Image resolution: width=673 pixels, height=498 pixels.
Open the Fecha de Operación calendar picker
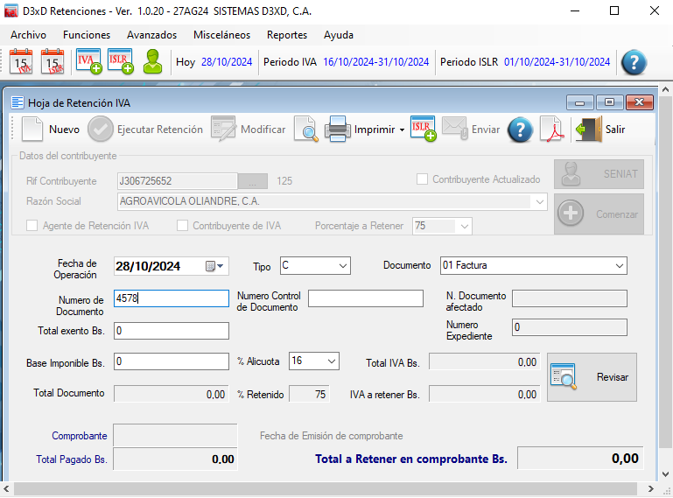click(x=214, y=266)
